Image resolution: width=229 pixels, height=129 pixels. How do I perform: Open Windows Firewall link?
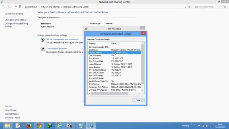[x=13, y=118]
